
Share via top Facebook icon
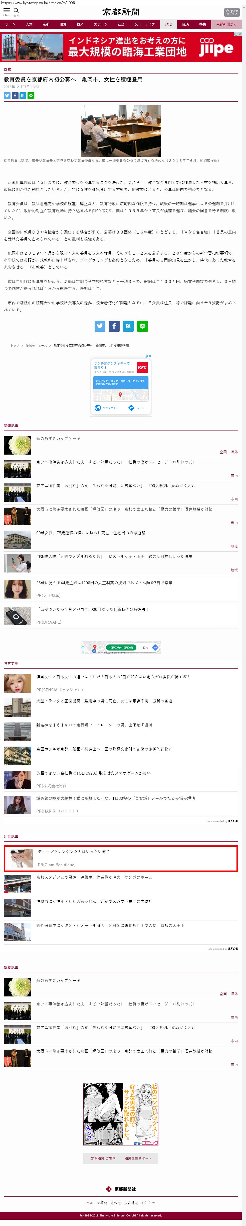pyautogui.click(x=15, y=96)
